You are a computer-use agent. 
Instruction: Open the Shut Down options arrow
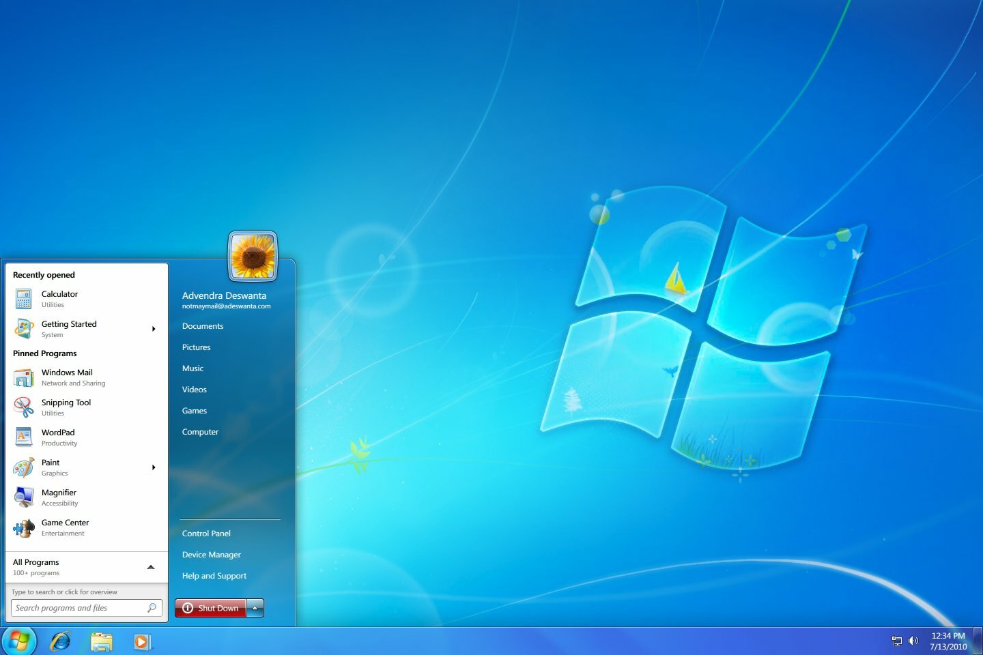pyautogui.click(x=255, y=608)
